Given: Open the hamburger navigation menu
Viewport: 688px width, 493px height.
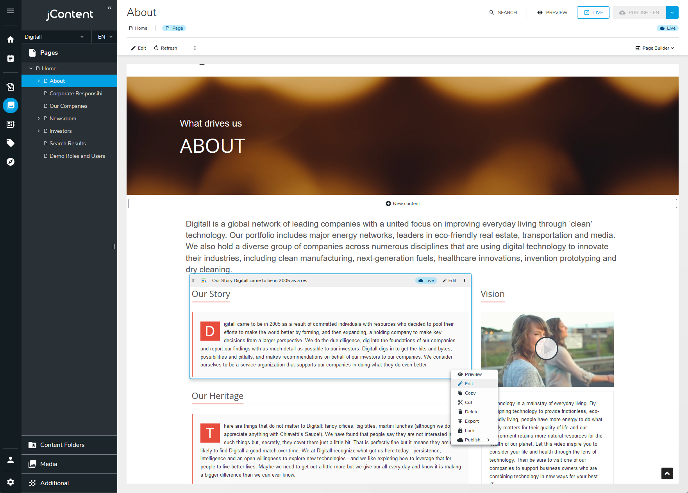Looking at the screenshot, I should (x=11, y=11).
